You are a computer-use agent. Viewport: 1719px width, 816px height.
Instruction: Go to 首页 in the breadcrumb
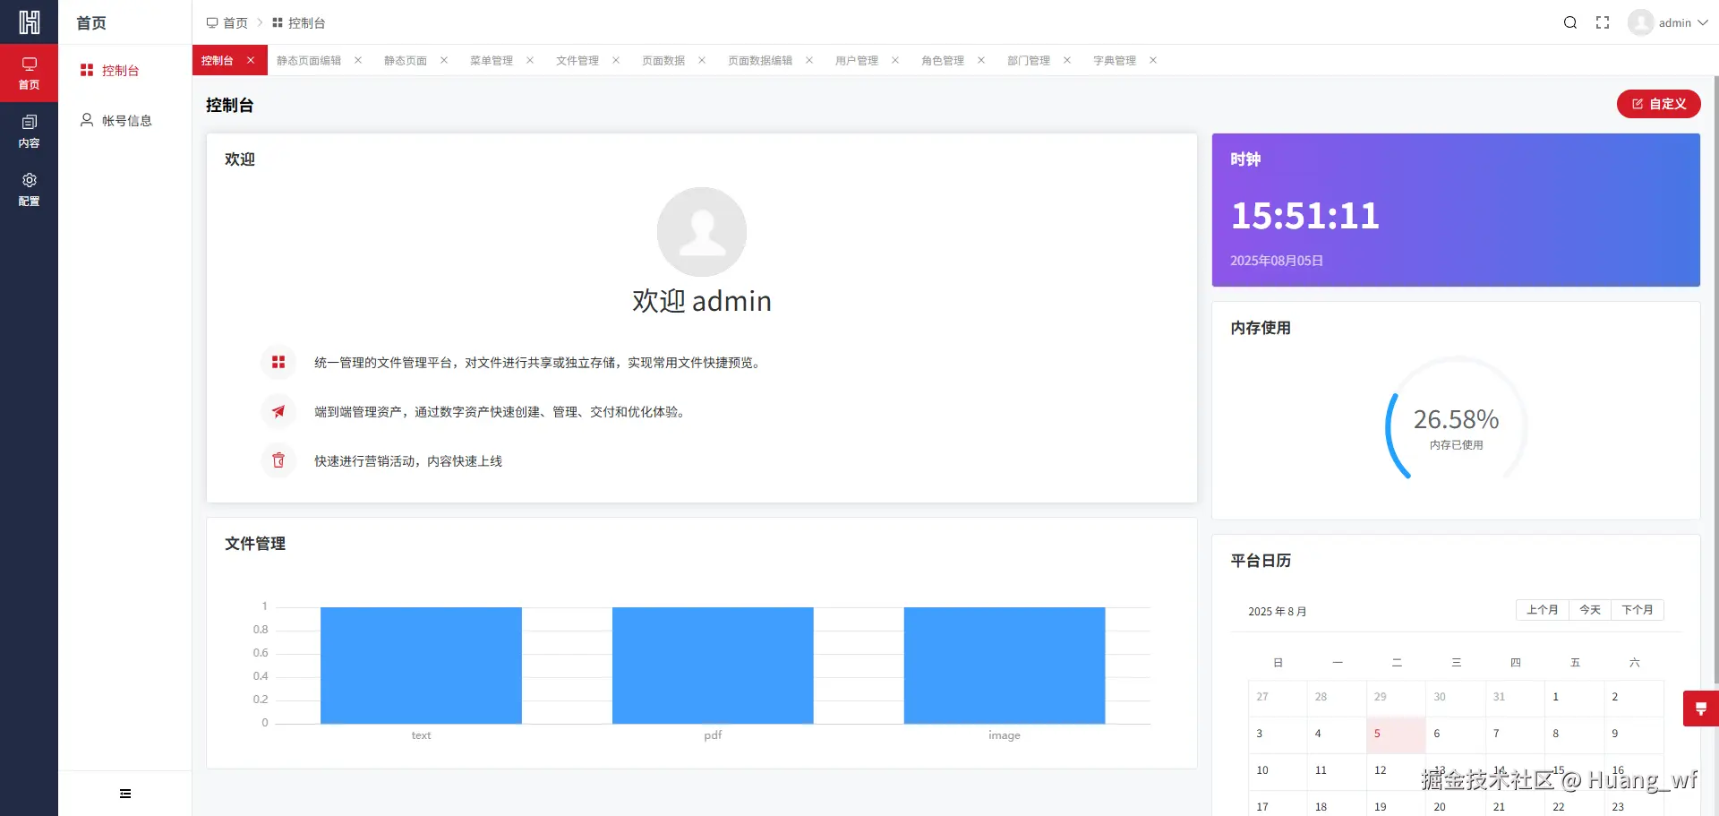pyautogui.click(x=227, y=22)
